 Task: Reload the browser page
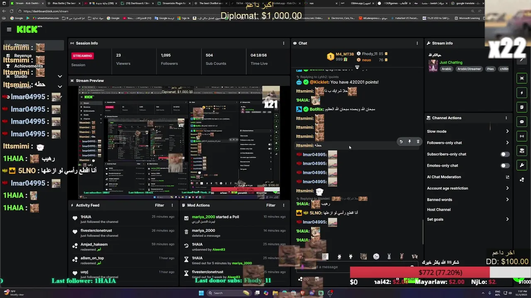click(x=12, y=11)
